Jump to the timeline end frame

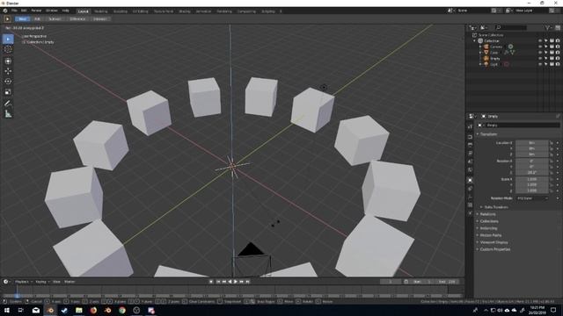pyautogui.click(x=247, y=282)
